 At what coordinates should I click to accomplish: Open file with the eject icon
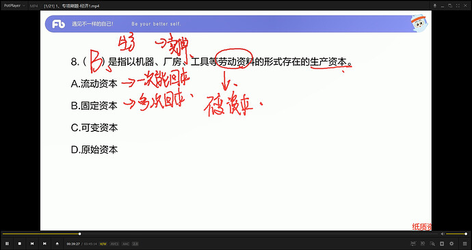point(57,244)
